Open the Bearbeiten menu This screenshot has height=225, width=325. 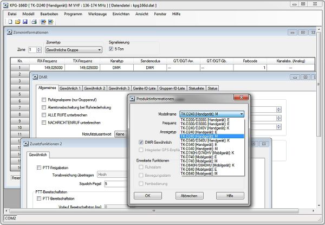49,14
